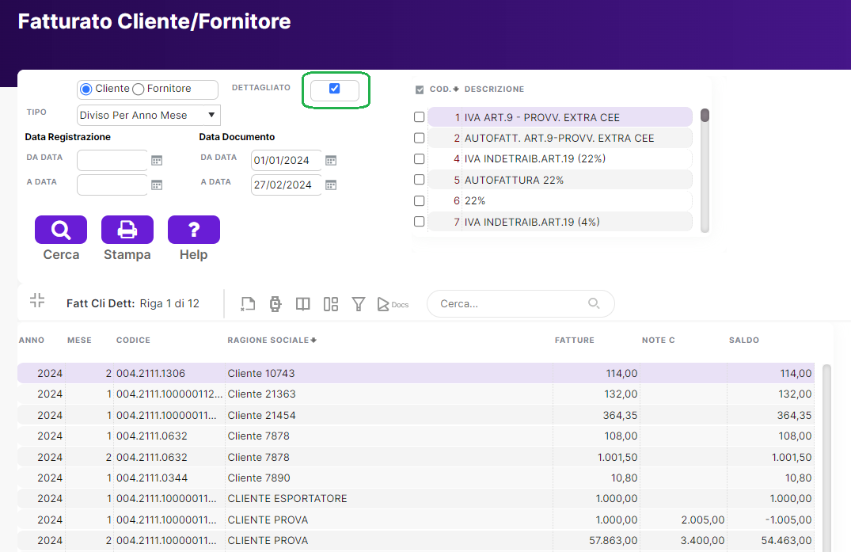Select the row Cliente 21454
This screenshot has height=552, width=851.
click(416, 415)
